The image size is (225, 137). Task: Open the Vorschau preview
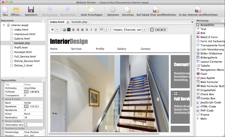128,10
